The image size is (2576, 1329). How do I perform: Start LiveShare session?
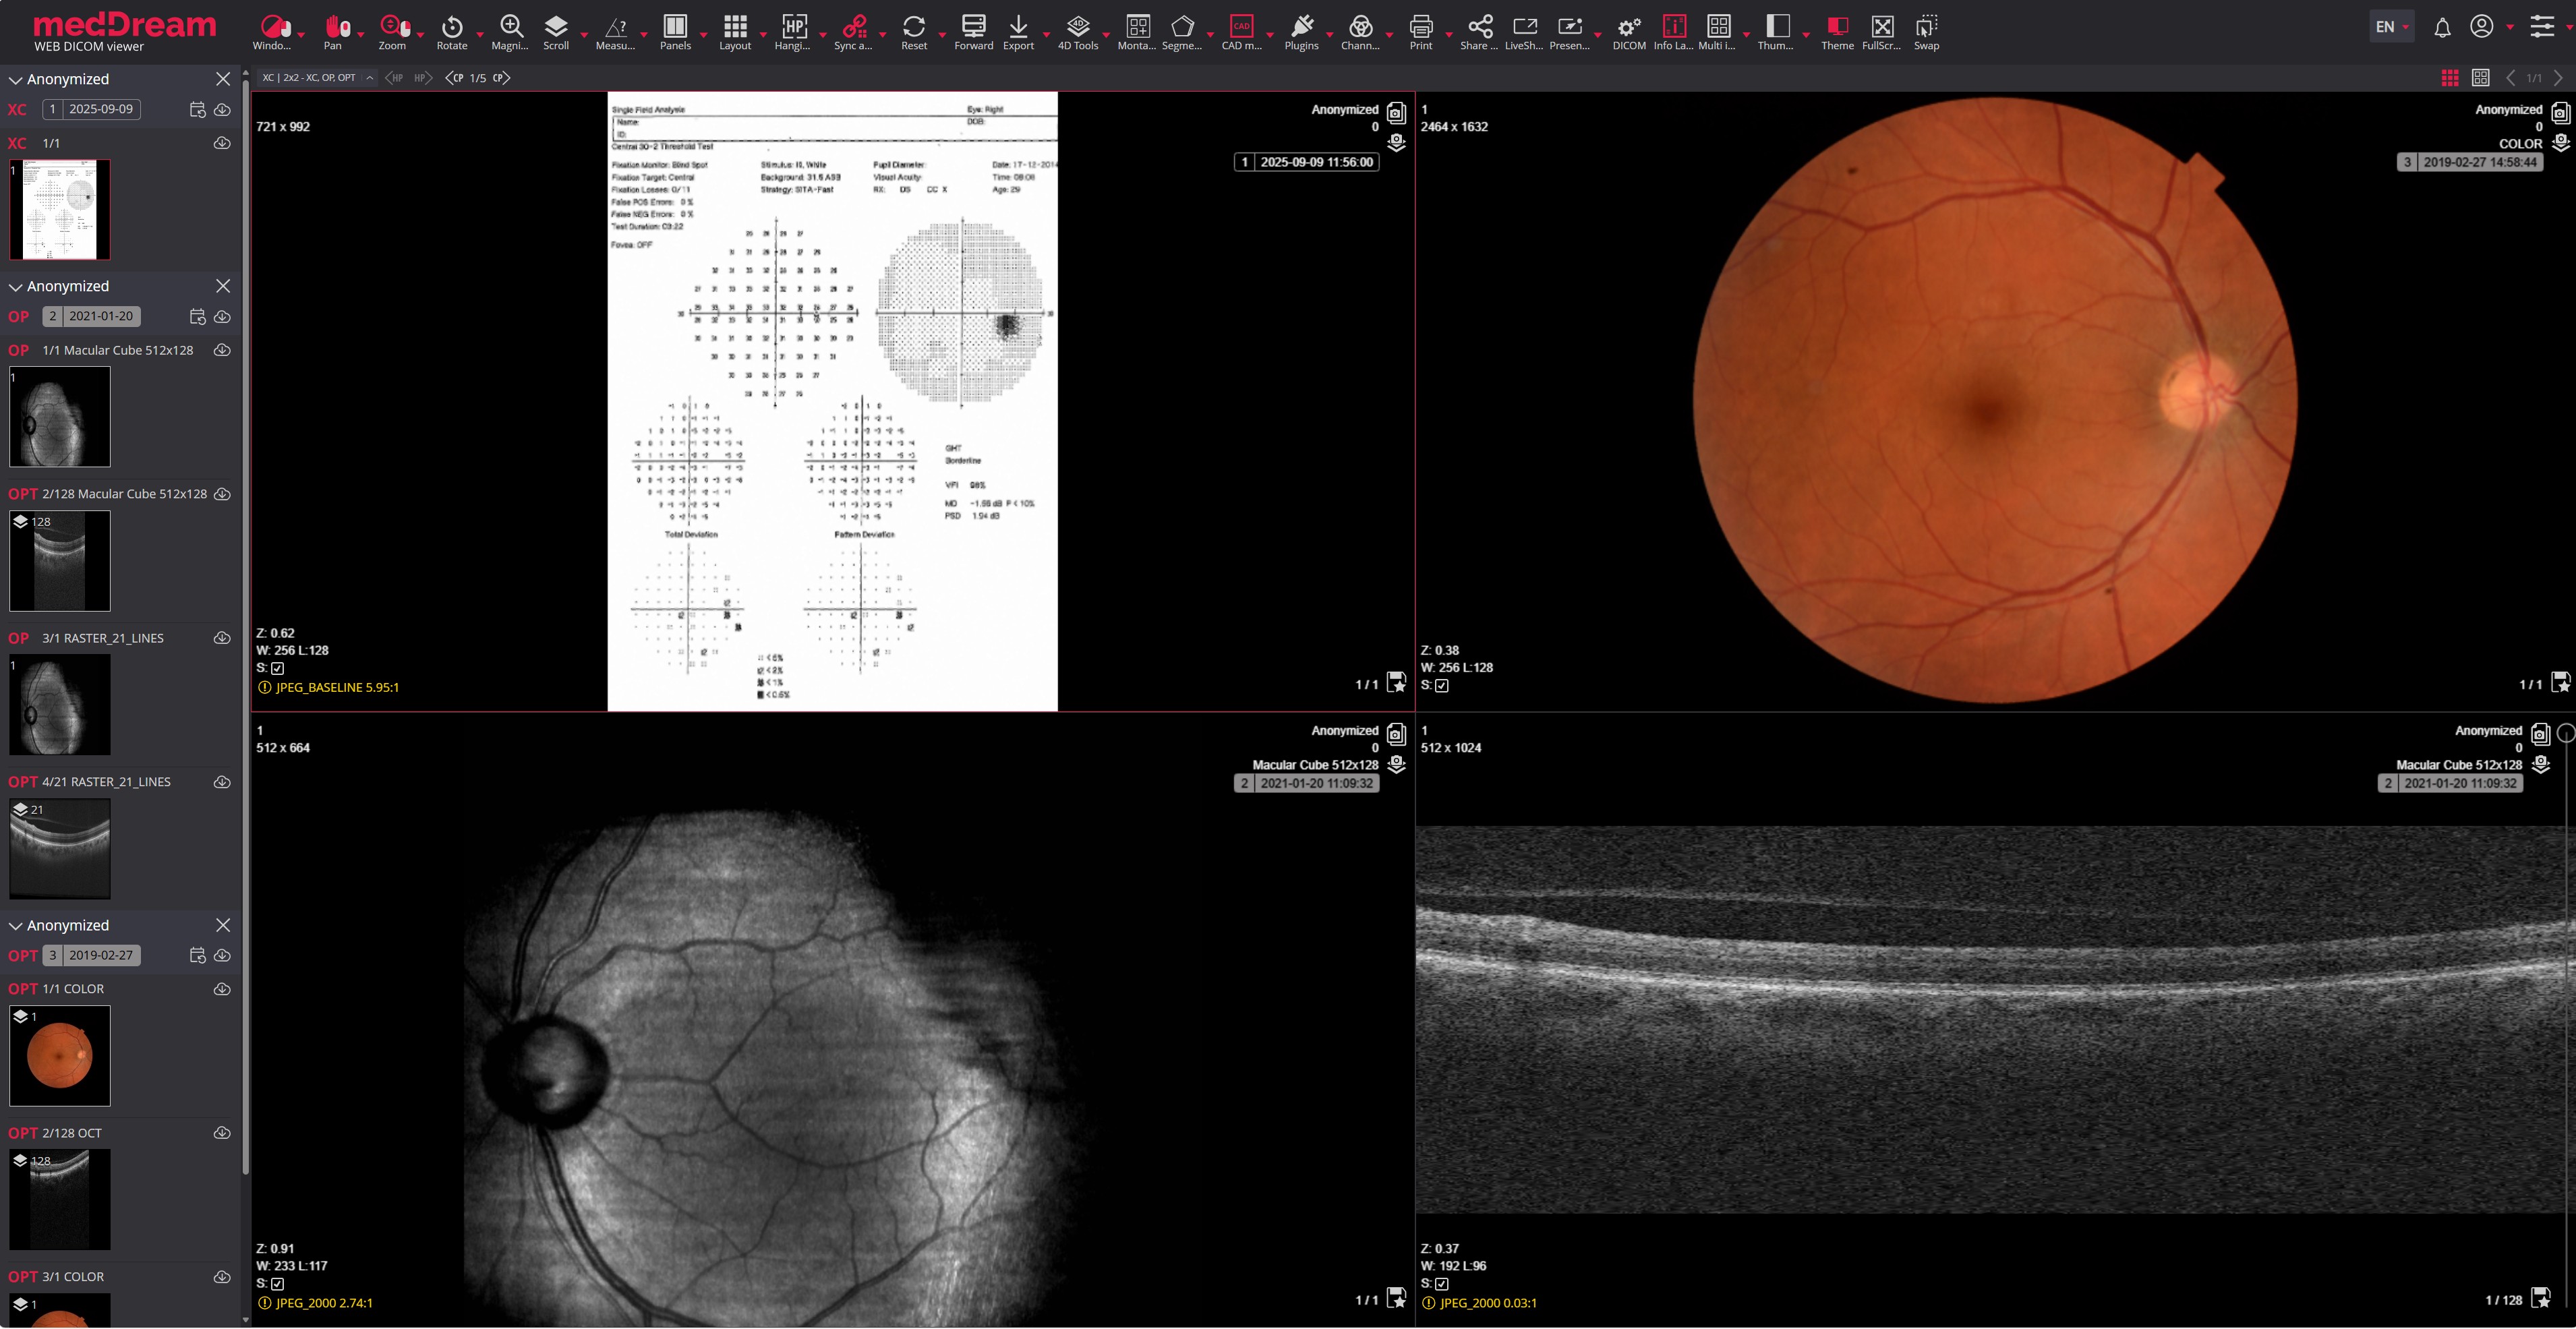1524,32
